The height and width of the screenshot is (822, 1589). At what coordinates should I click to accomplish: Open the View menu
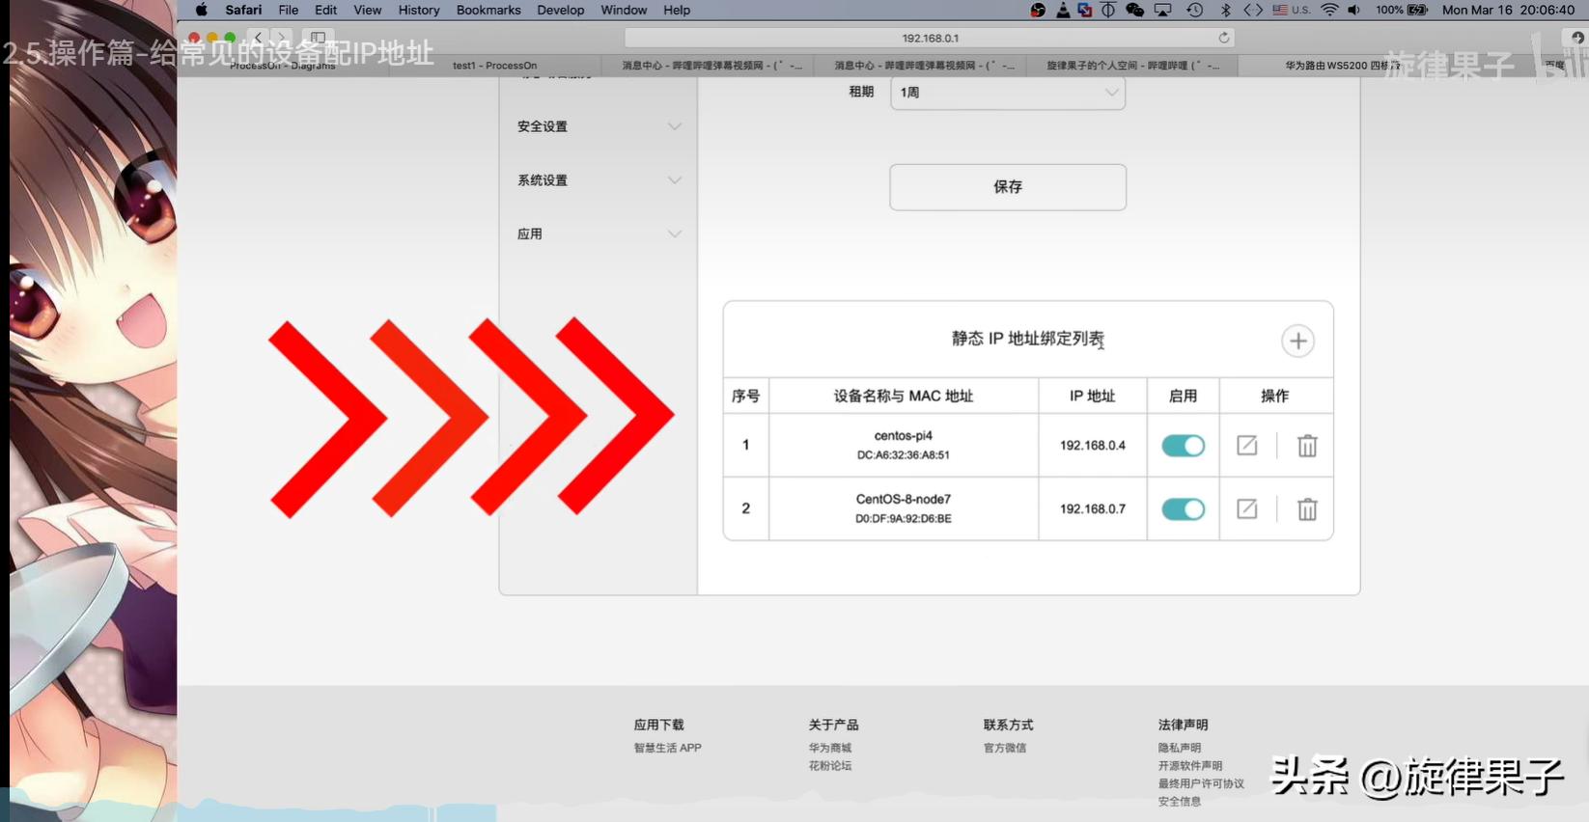click(x=368, y=10)
